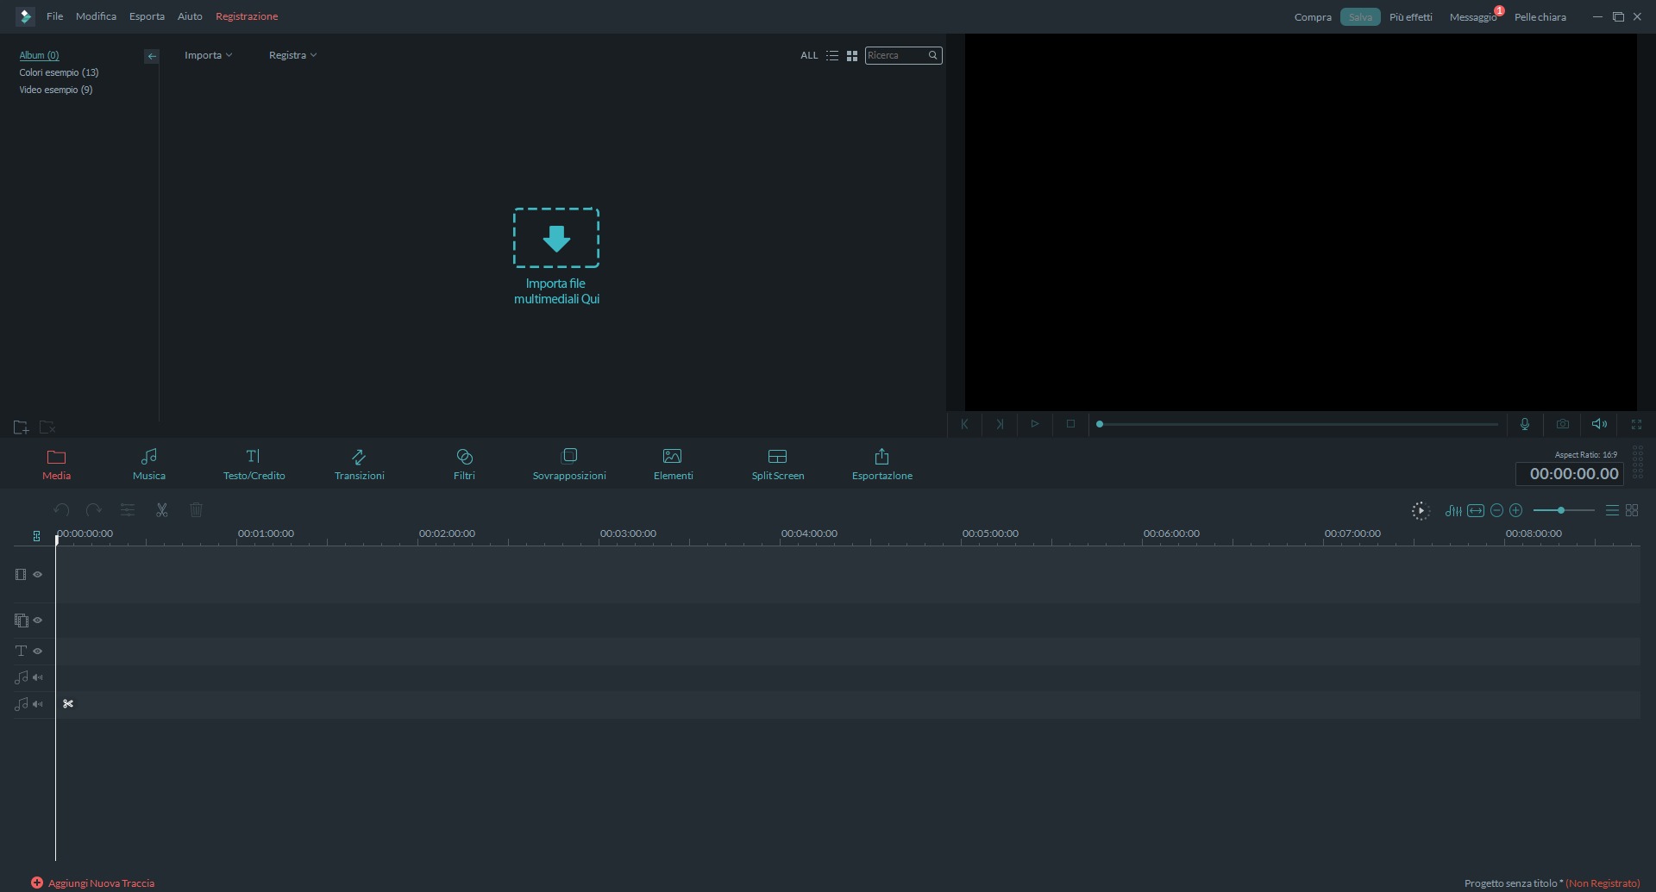The height and width of the screenshot is (892, 1656).
Task: Open the Split Screen panel
Action: [x=777, y=464]
